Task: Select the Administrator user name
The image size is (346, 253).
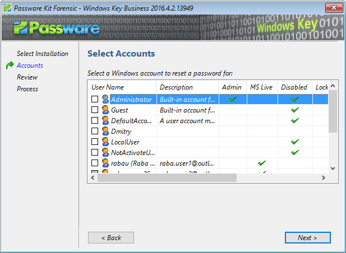Action: point(131,100)
